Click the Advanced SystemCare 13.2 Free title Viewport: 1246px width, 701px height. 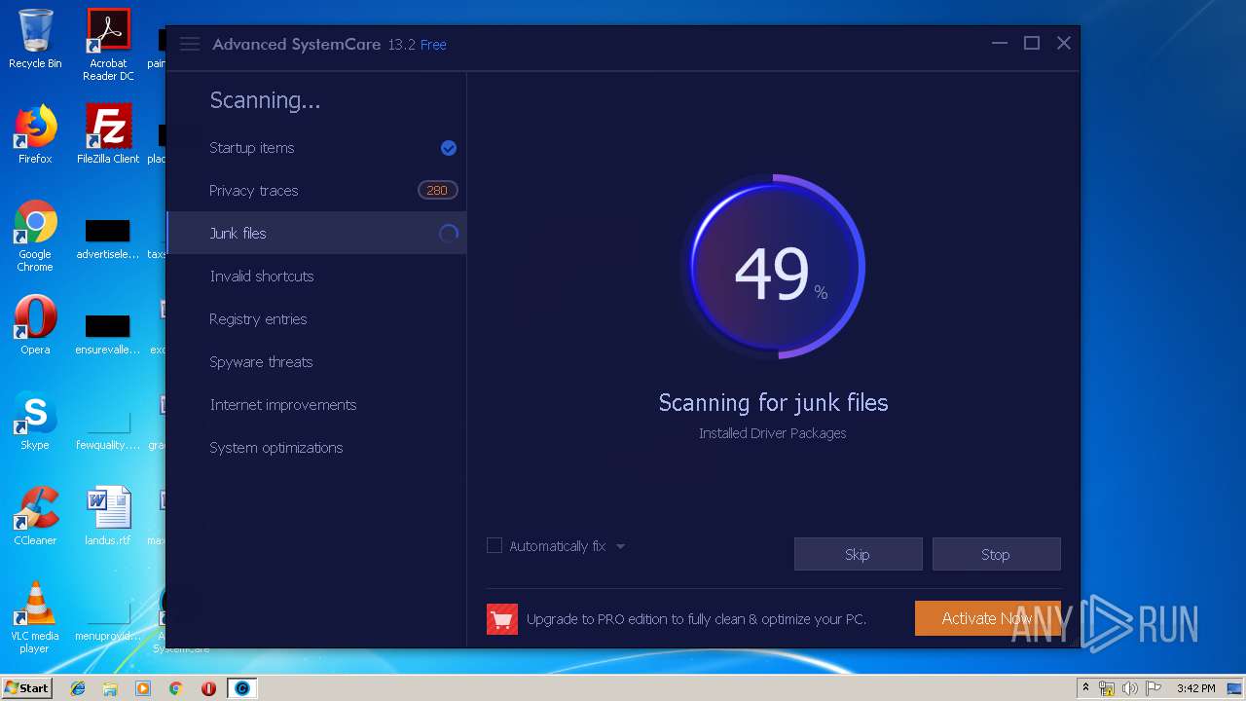(329, 45)
